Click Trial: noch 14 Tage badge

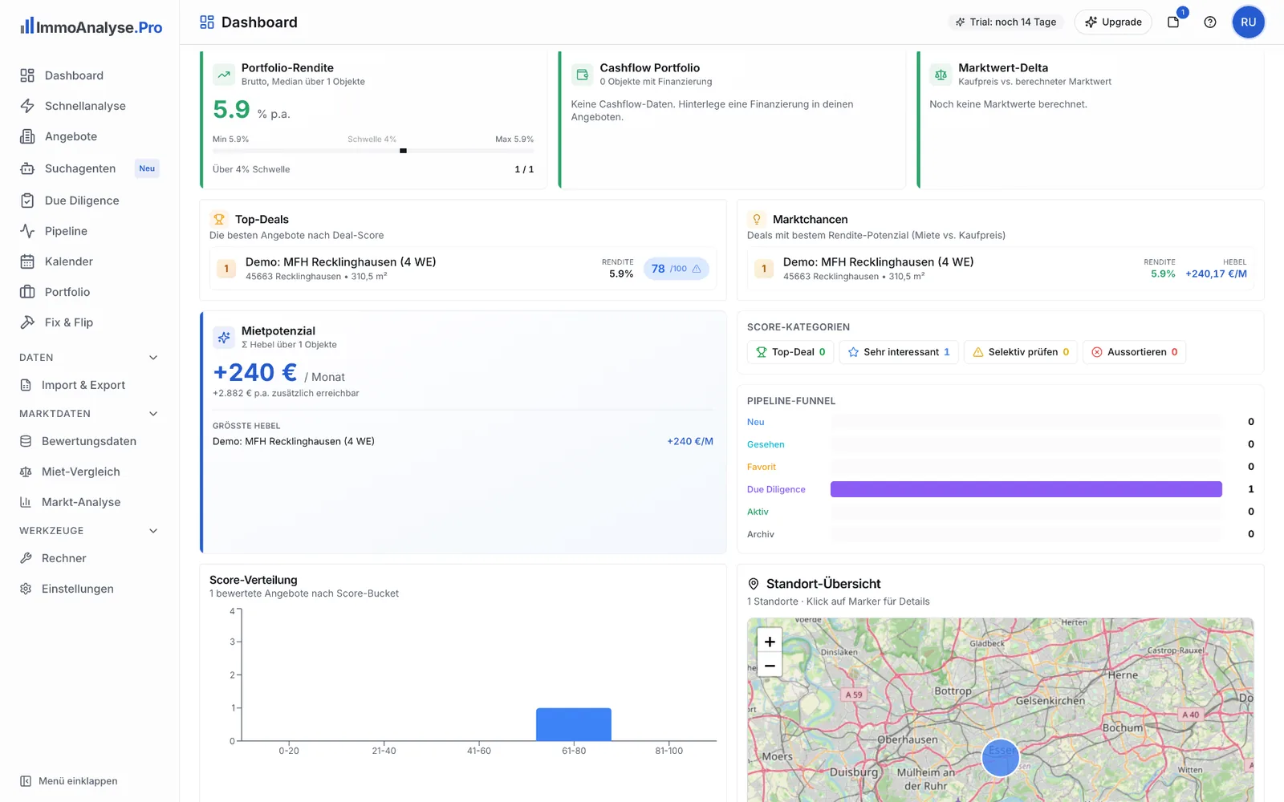click(x=1006, y=22)
